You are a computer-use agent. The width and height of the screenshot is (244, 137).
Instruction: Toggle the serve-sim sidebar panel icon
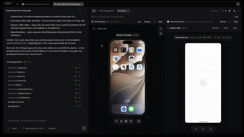click(94, 29)
